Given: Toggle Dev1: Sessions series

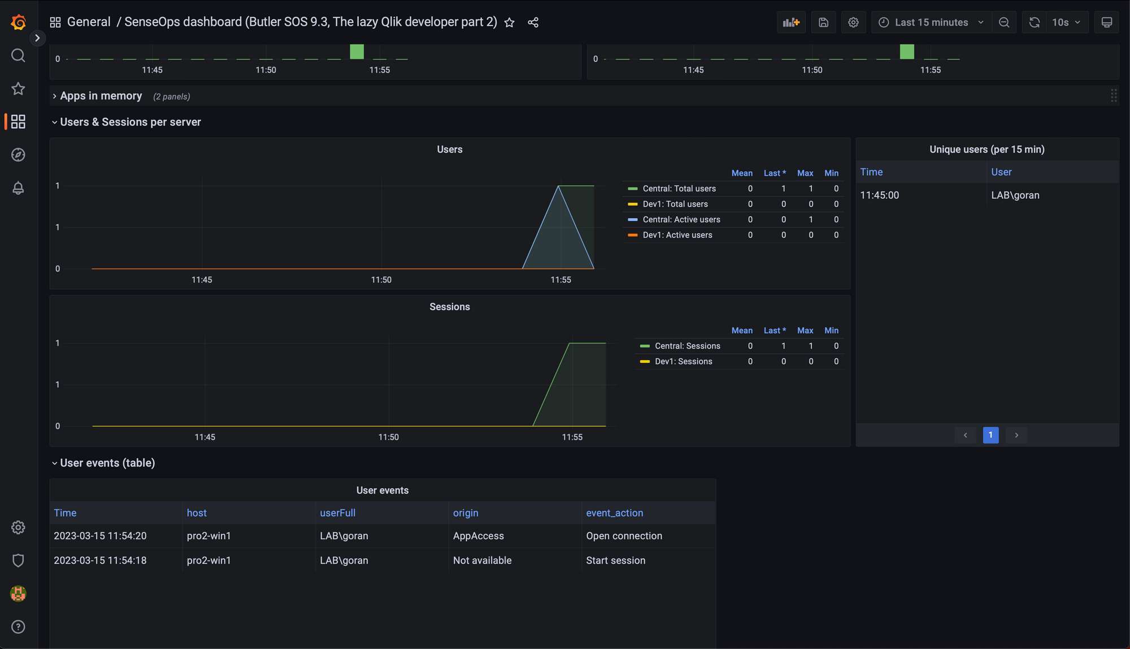Looking at the screenshot, I should (684, 361).
